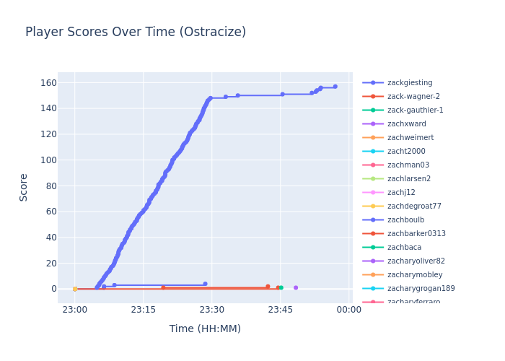The height and width of the screenshot is (361, 505).
Task: Click the chart title text
Action: tap(136, 32)
